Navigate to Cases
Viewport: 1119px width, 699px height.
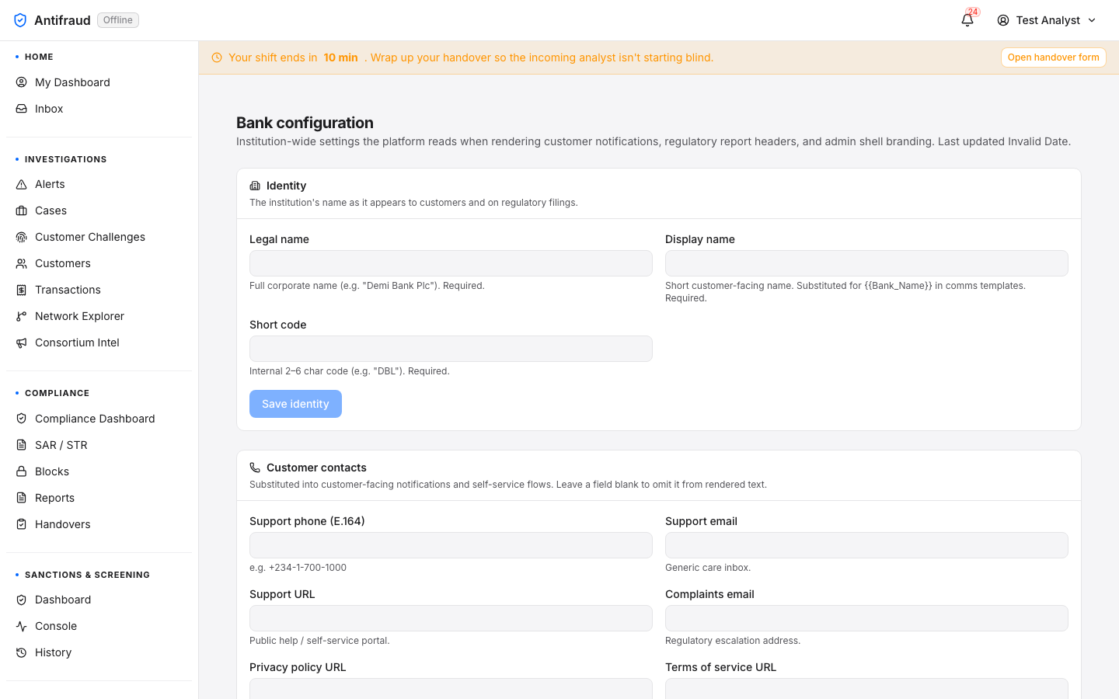coord(99,210)
